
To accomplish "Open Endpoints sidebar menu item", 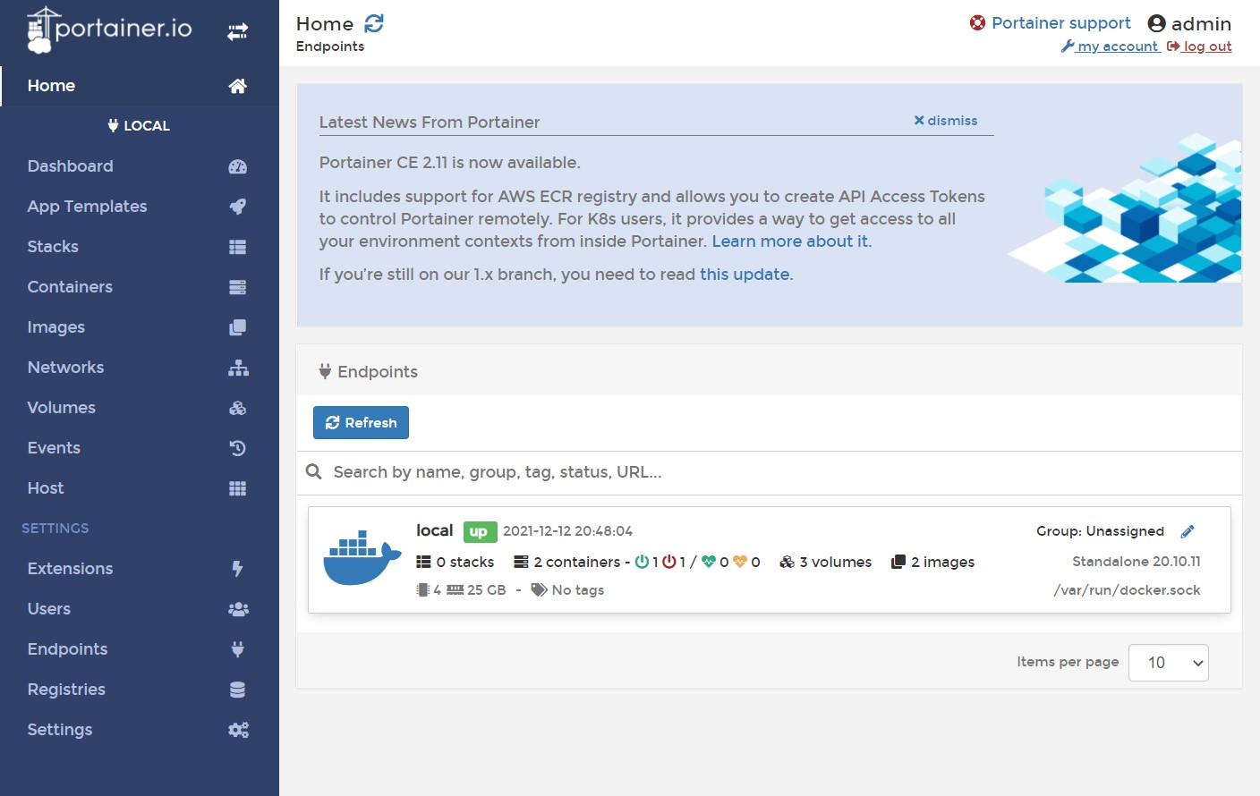I will (x=140, y=649).
